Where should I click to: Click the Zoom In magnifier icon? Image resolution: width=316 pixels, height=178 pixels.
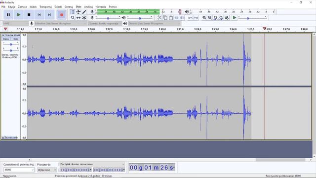204,18
